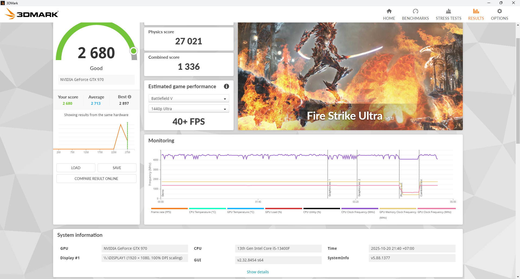Open Benchmarks via the gauge icon
The width and height of the screenshot is (520, 279).
point(415,11)
